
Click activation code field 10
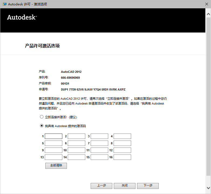pos(76,150)
